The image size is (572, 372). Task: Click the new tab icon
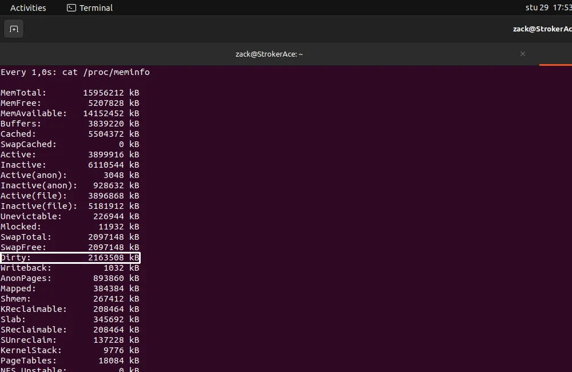coord(14,29)
